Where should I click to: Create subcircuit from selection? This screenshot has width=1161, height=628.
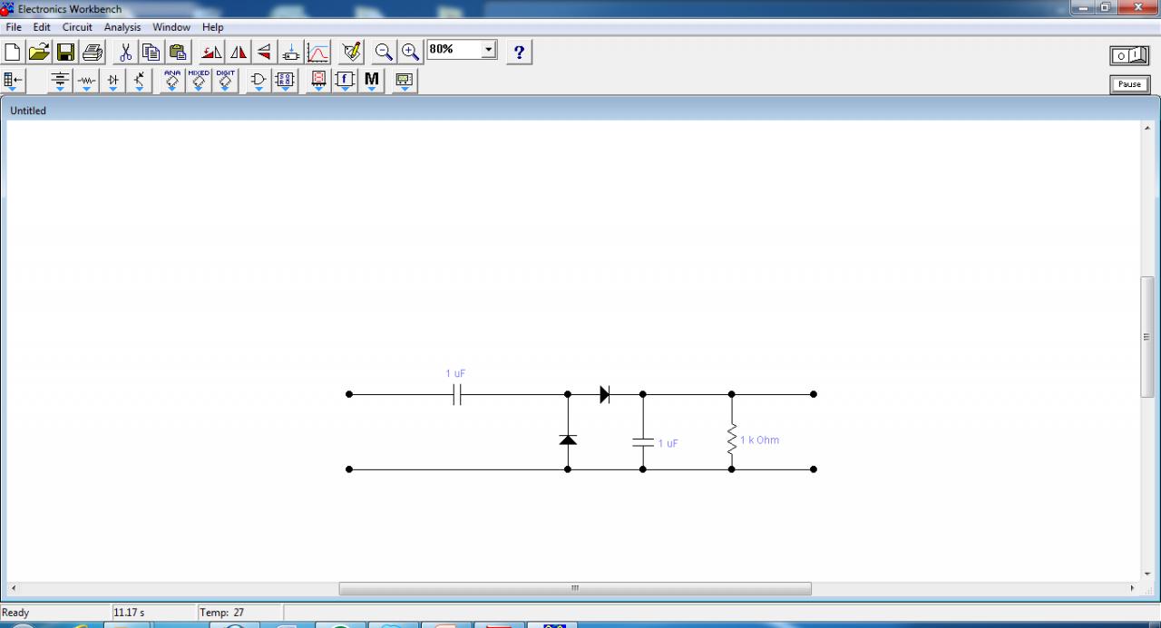291,53
